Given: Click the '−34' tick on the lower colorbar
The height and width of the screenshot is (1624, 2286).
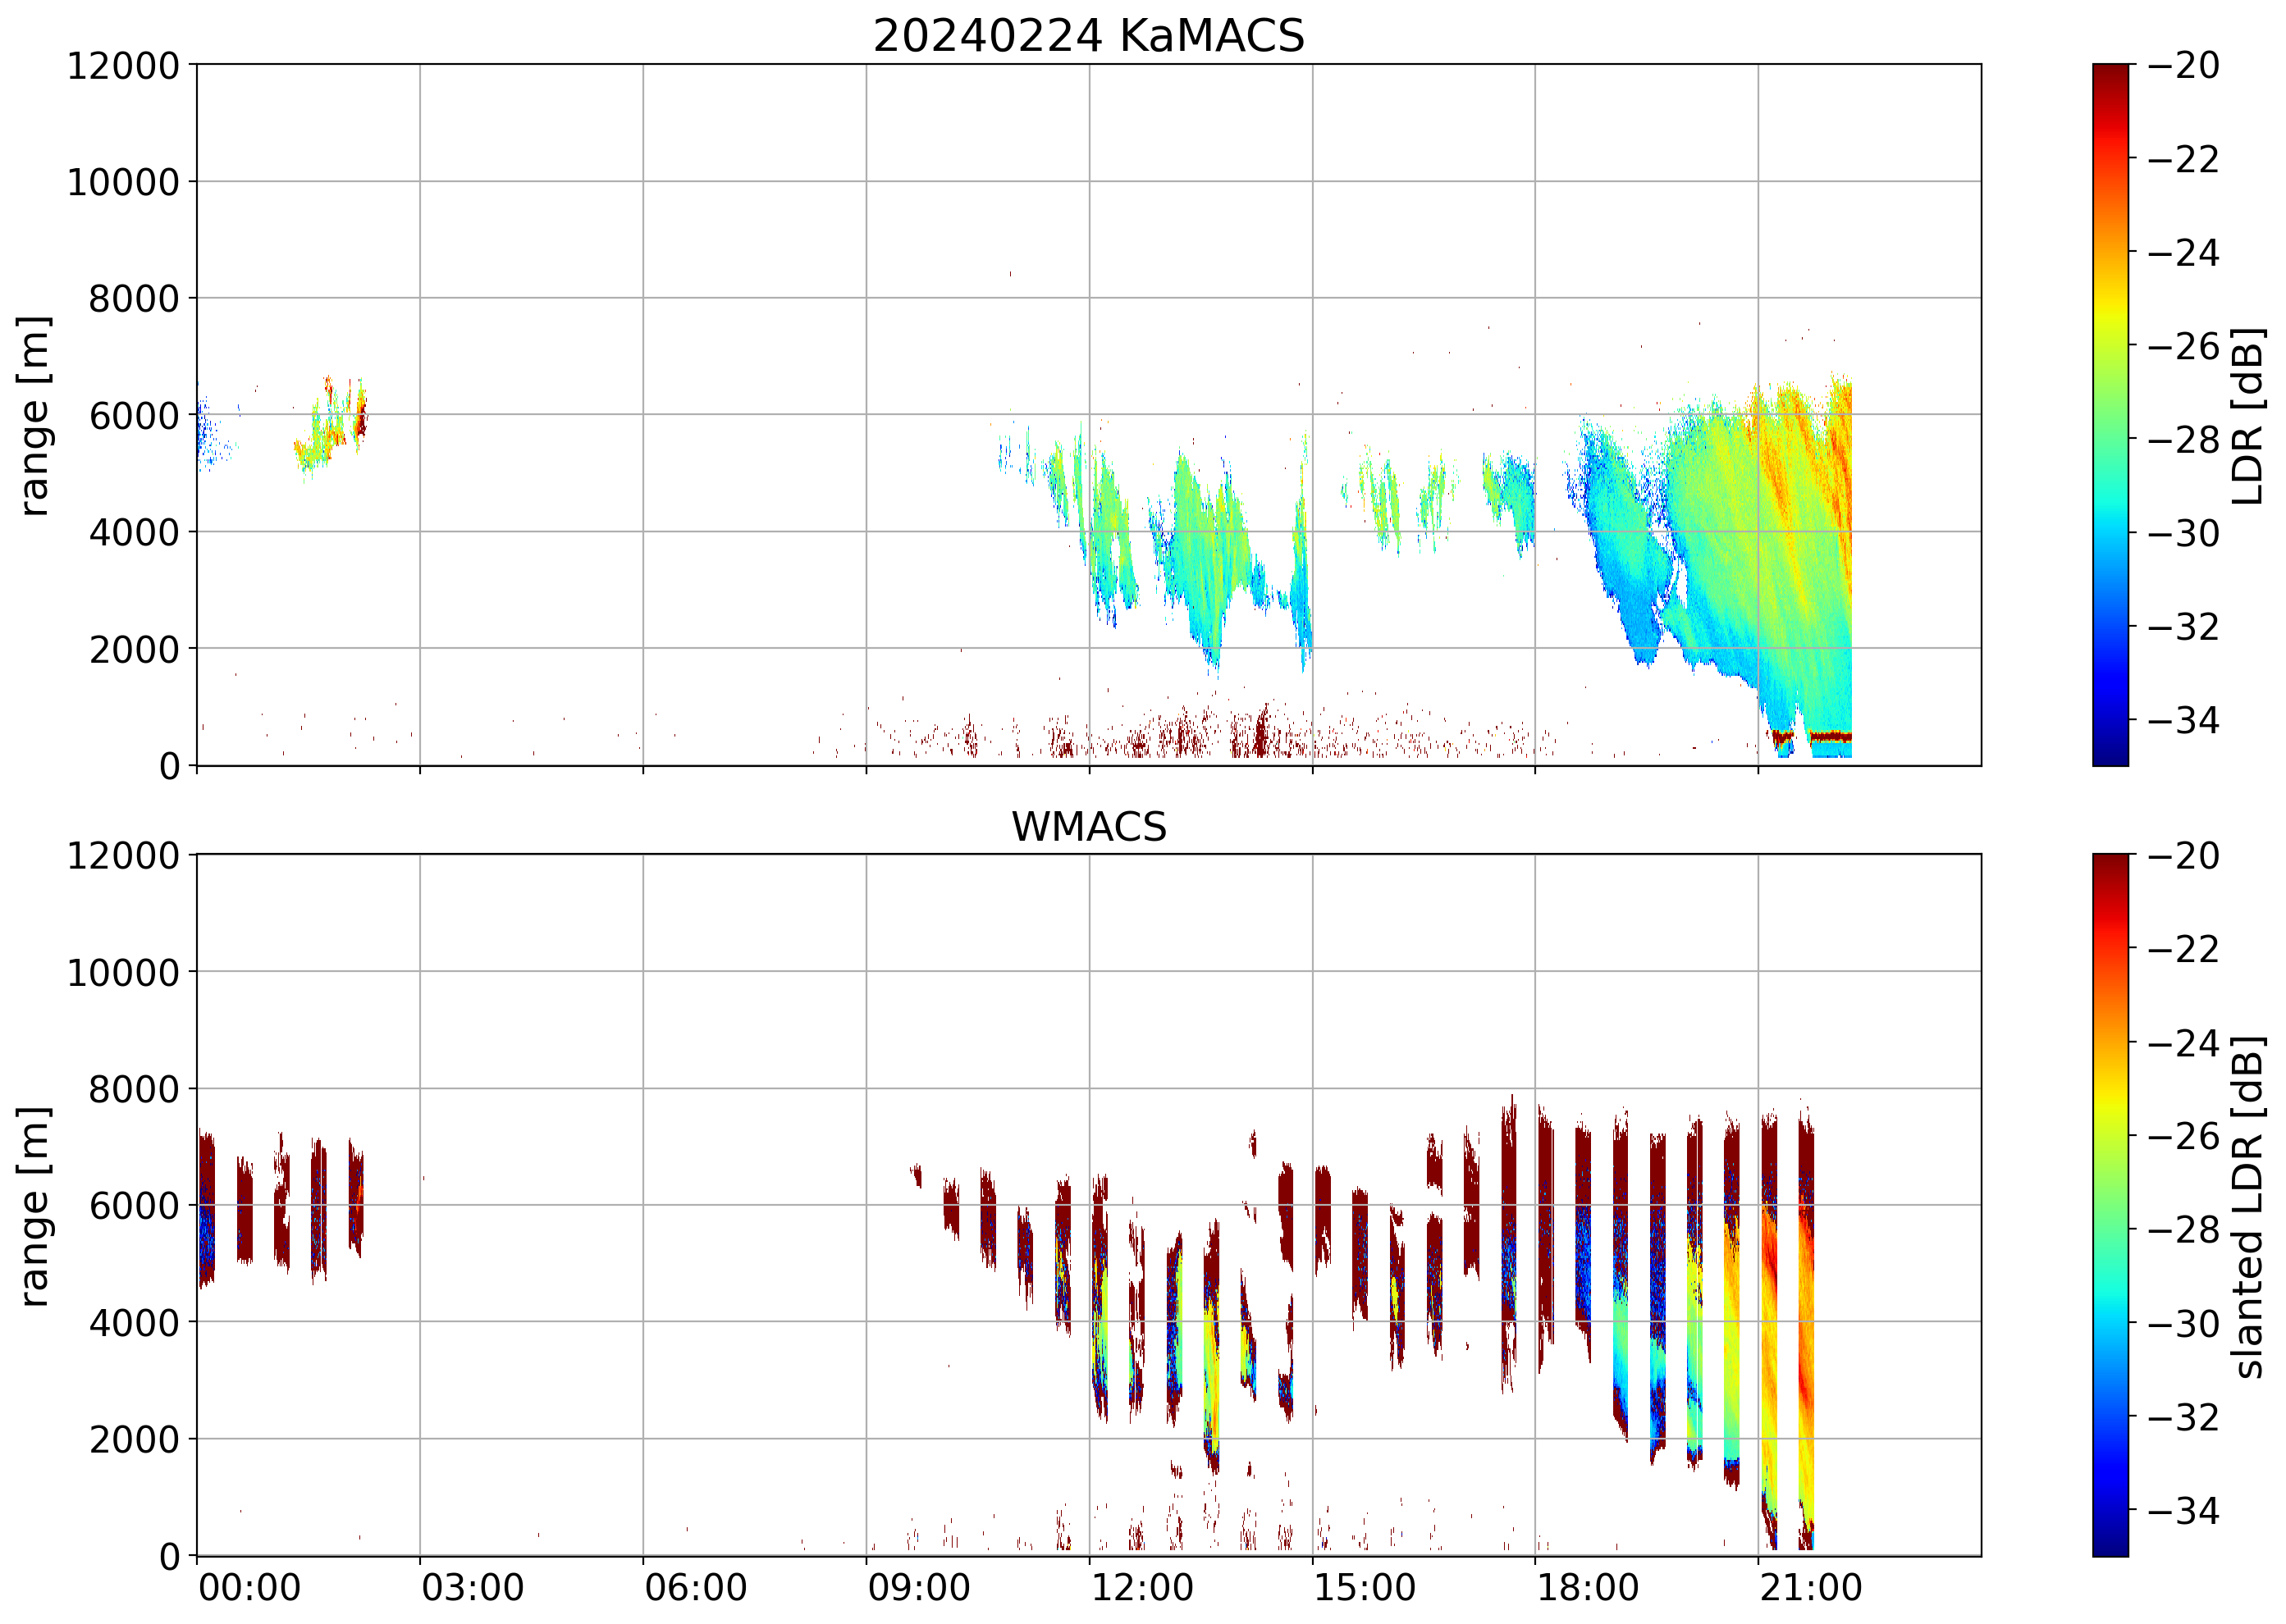Looking at the screenshot, I should click(2183, 1510).
